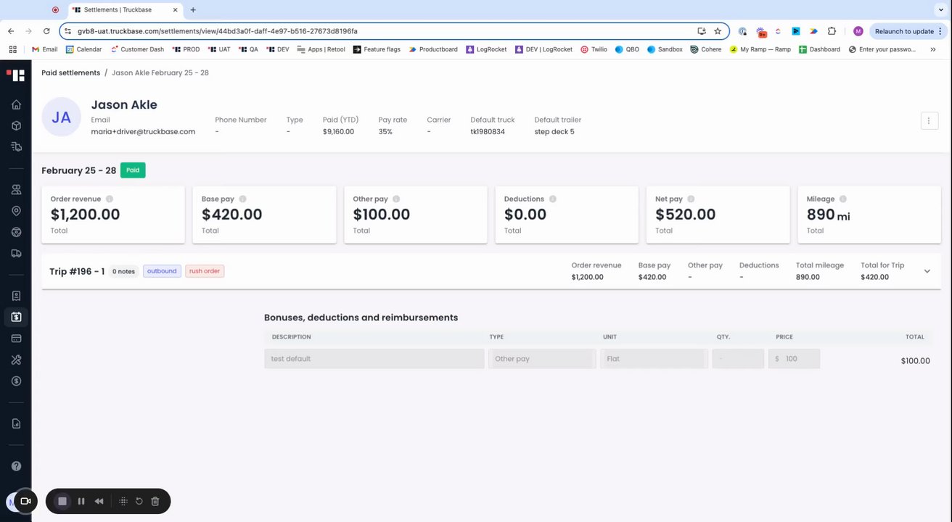Open the dollar coin icon in sidebar
952x522 pixels.
(16, 381)
